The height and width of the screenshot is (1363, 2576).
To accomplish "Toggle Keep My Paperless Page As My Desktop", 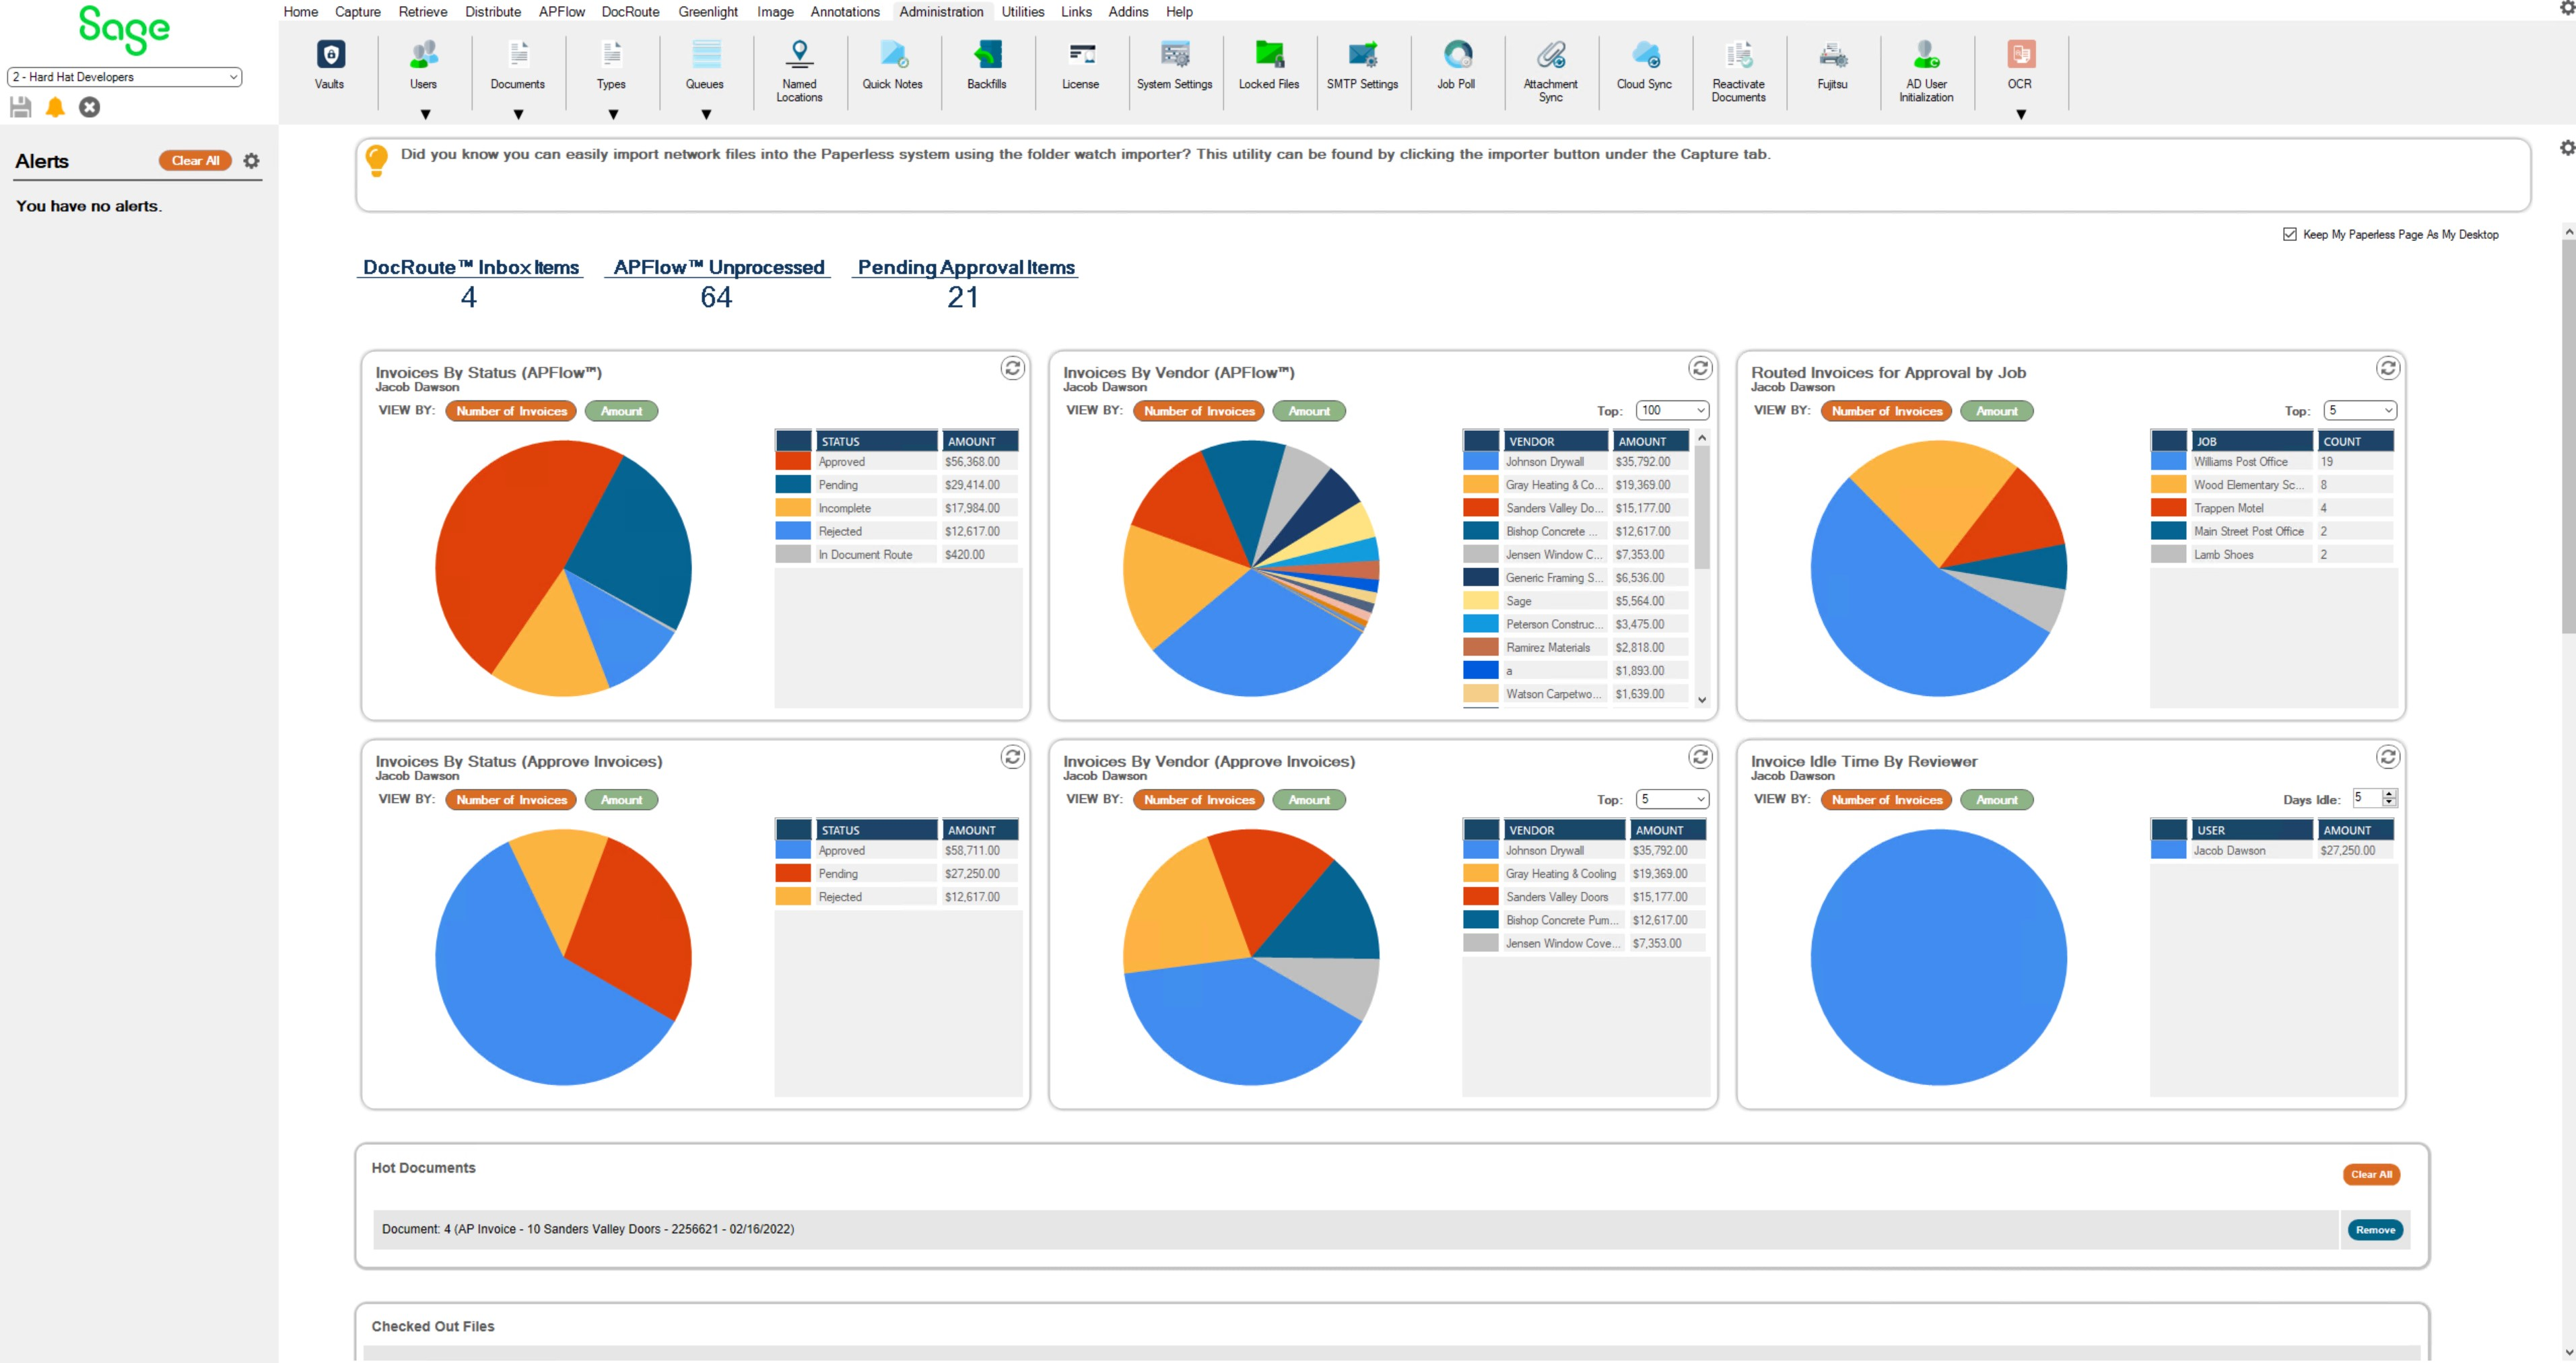I will tap(2289, 234).
